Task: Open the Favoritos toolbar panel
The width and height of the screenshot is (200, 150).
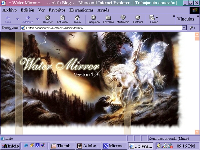Action: (x=108, y=19)
